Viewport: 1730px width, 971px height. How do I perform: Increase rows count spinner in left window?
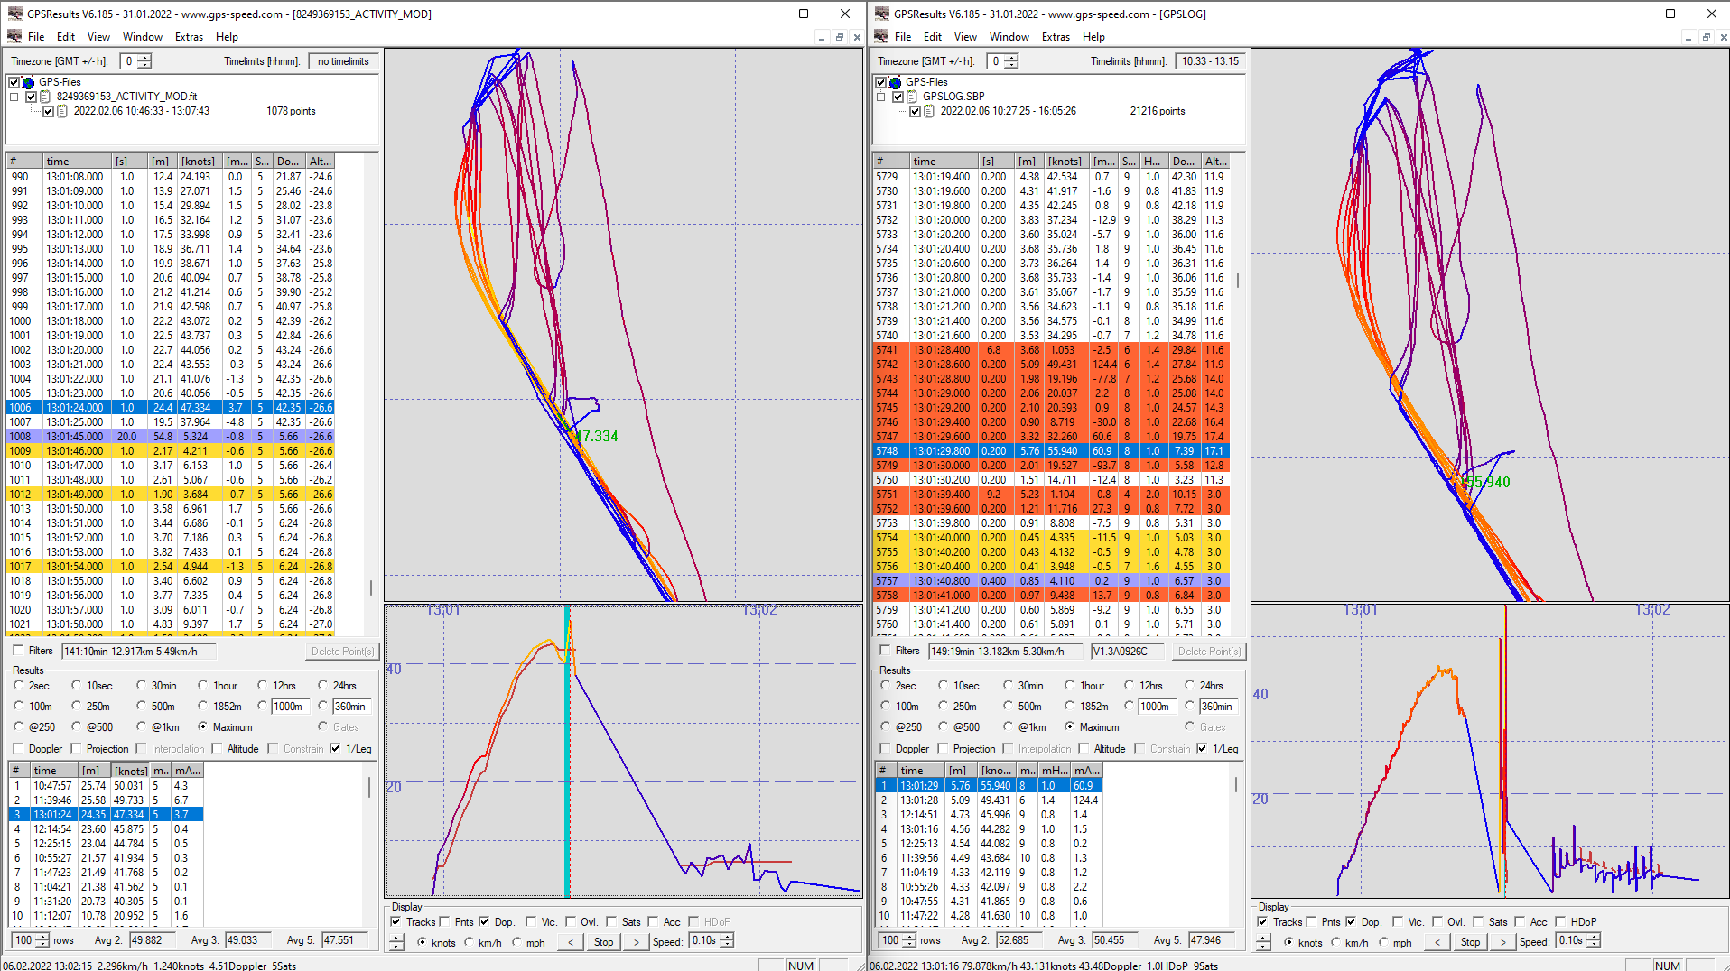[42, 937]
